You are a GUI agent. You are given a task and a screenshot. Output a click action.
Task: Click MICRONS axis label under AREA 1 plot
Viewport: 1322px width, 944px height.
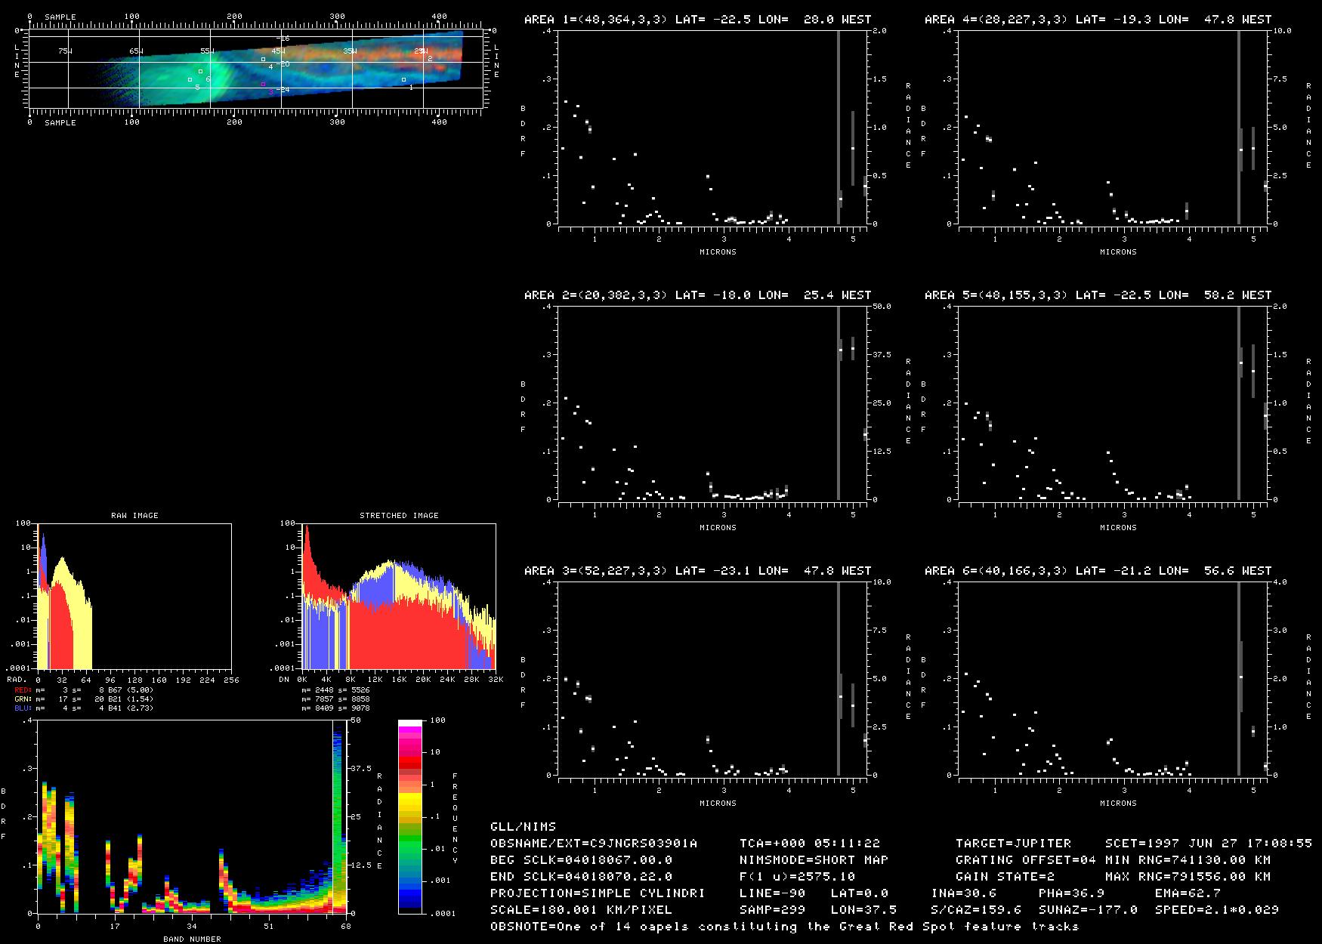click(x=718, y=252)
